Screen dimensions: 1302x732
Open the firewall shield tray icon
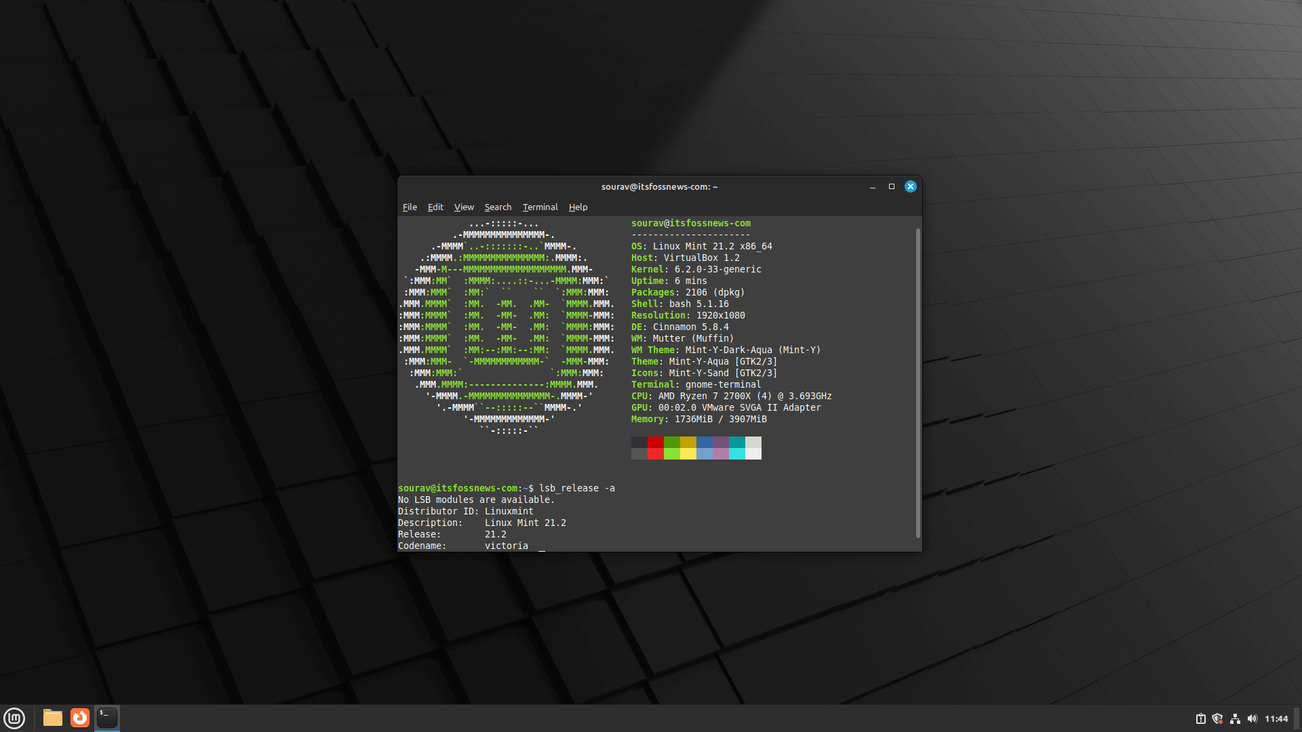pos(1219,718)
